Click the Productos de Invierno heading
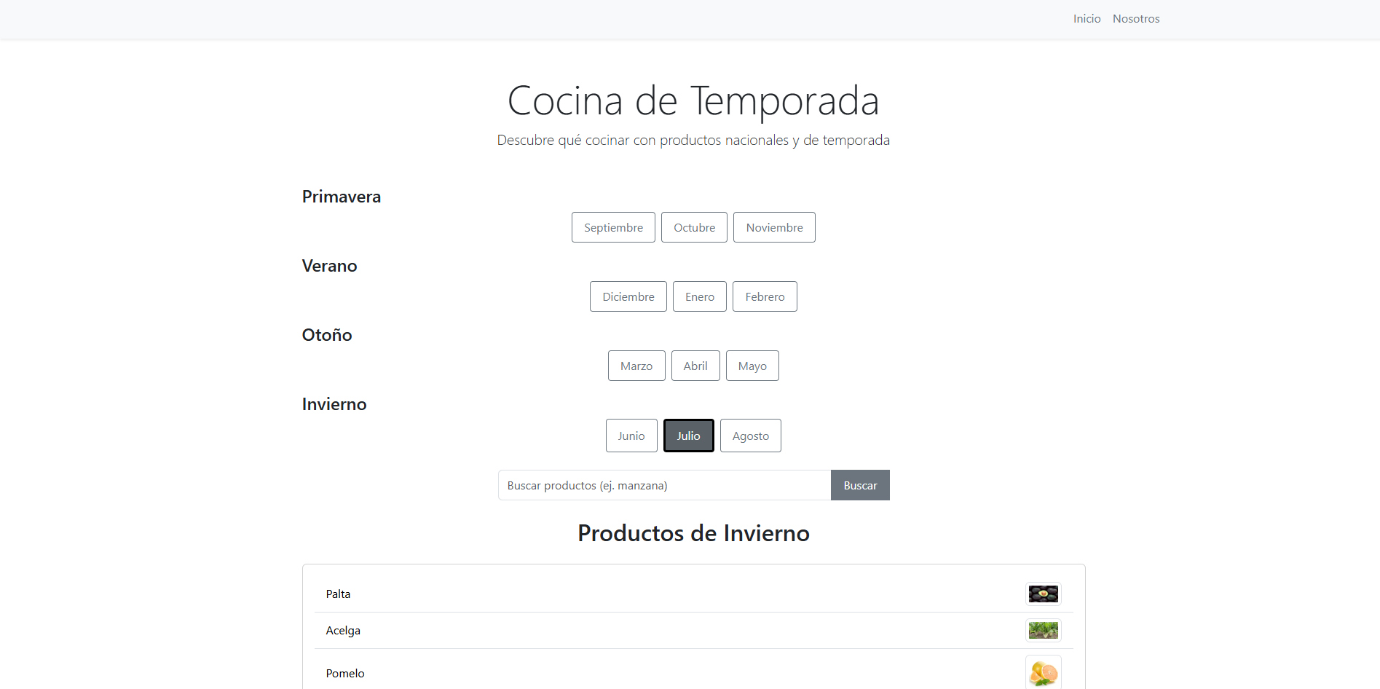The width and height of the screenshot is (1380, 689). click(x=693, y=533)
